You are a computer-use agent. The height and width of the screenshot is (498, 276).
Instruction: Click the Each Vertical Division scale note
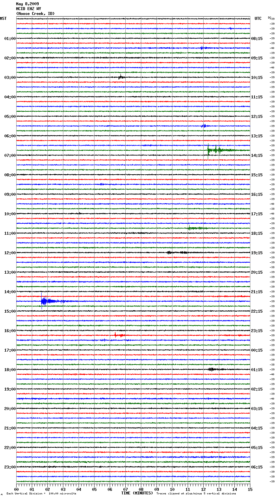41,493
